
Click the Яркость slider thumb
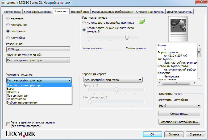(117, 90)
